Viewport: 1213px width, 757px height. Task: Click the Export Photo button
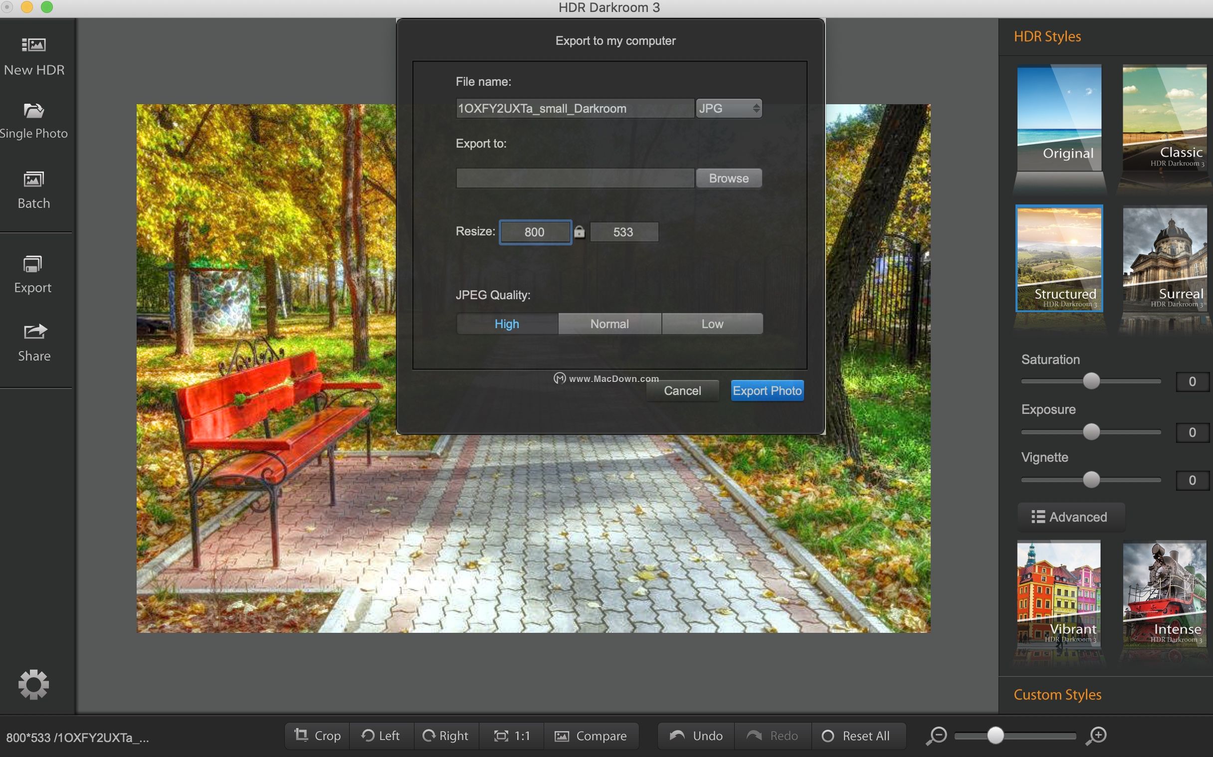click(x=767, y=390)
